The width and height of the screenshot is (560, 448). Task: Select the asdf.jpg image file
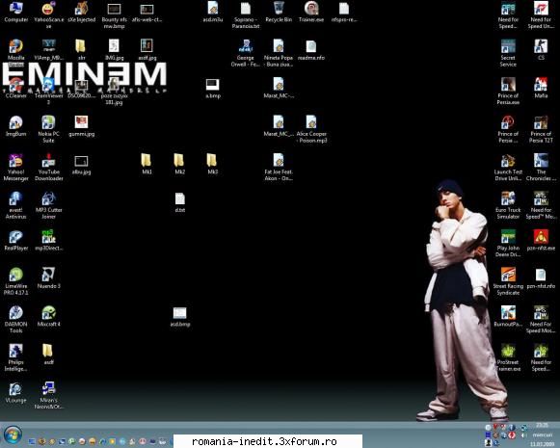[147, 50]
